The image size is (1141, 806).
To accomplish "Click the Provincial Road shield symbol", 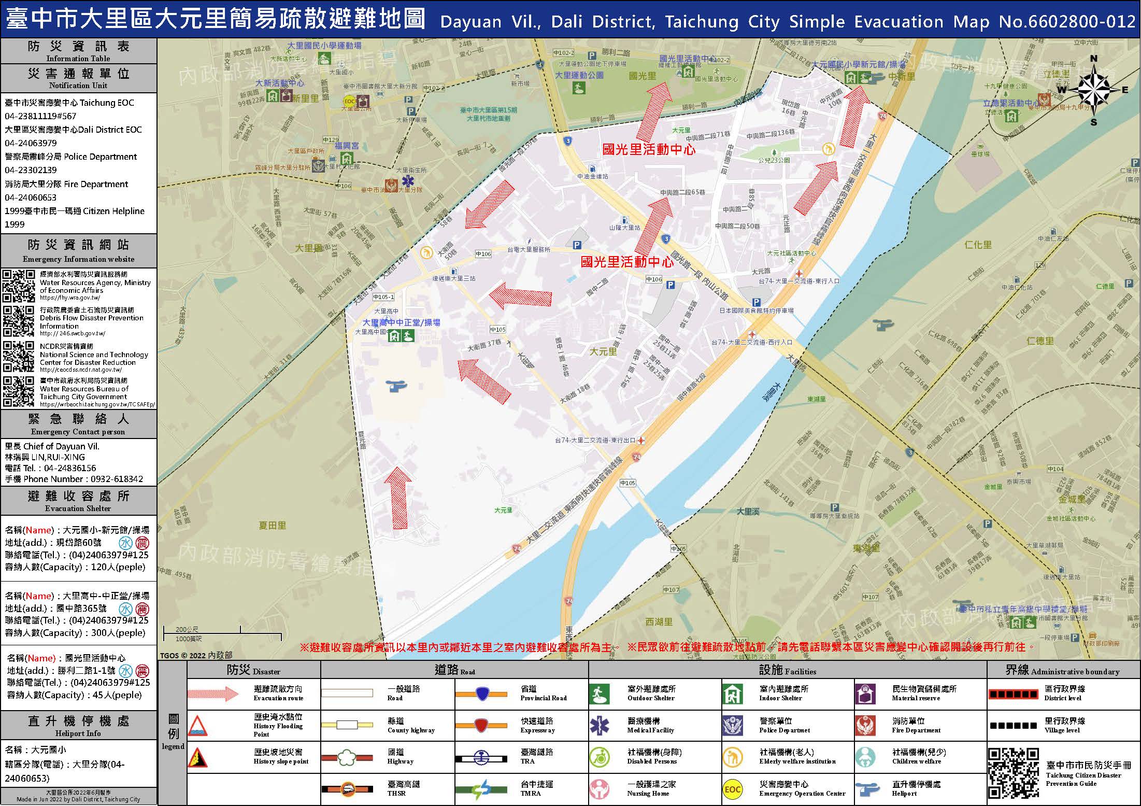I will (481, 694).
